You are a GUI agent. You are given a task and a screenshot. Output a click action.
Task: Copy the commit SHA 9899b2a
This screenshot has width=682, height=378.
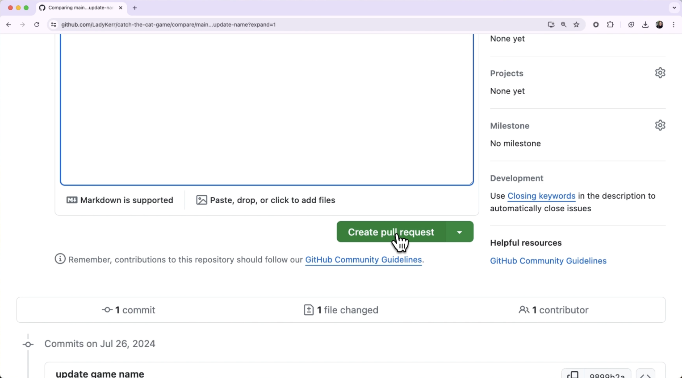[x=573, y=375]
